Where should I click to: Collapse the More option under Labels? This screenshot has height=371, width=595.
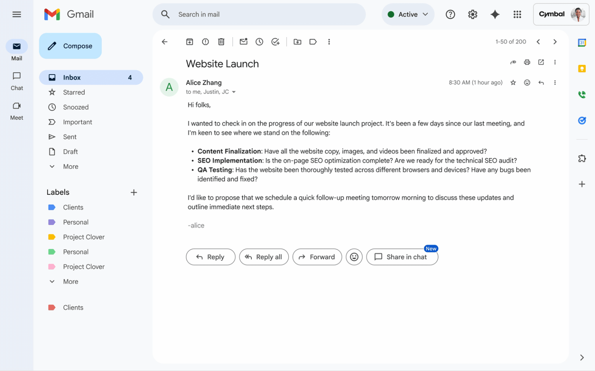tap(70, 281)
